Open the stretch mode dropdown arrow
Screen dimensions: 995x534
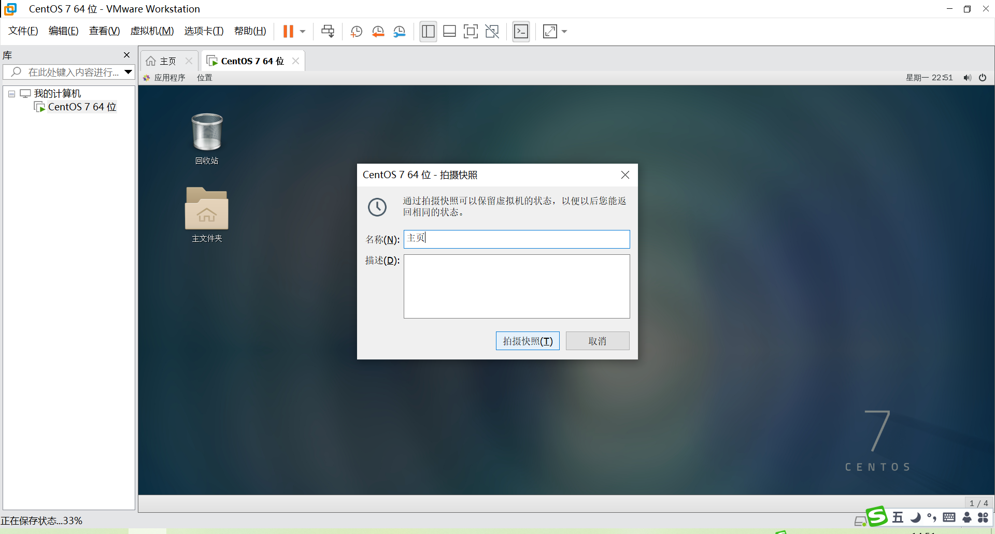[564, 32]
